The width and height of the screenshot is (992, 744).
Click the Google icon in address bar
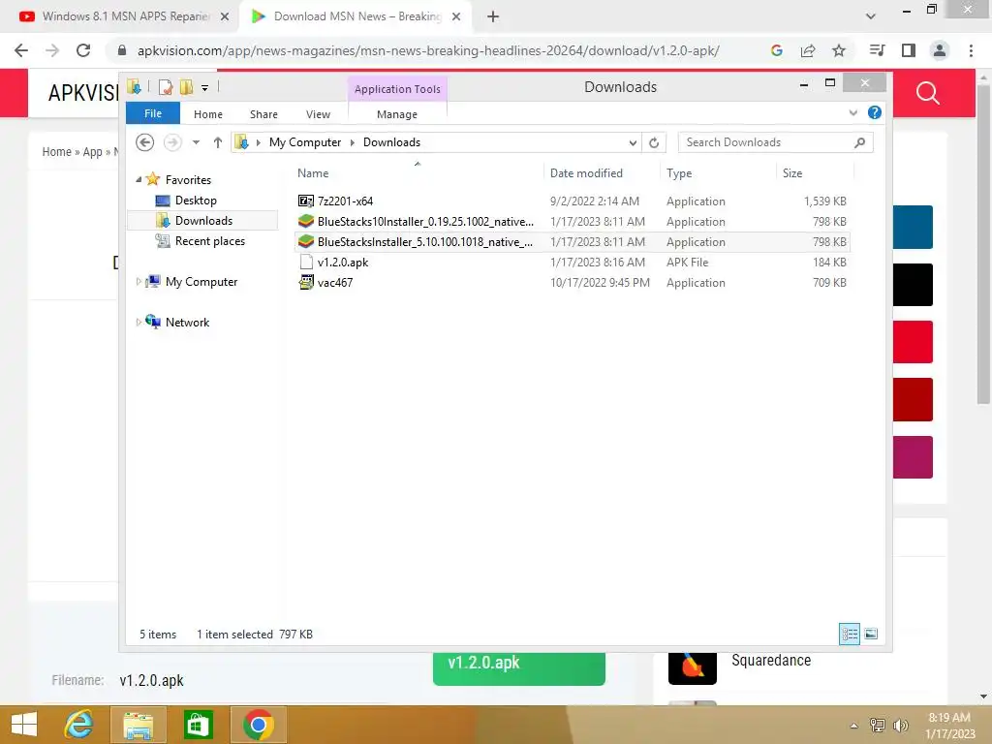777,50
